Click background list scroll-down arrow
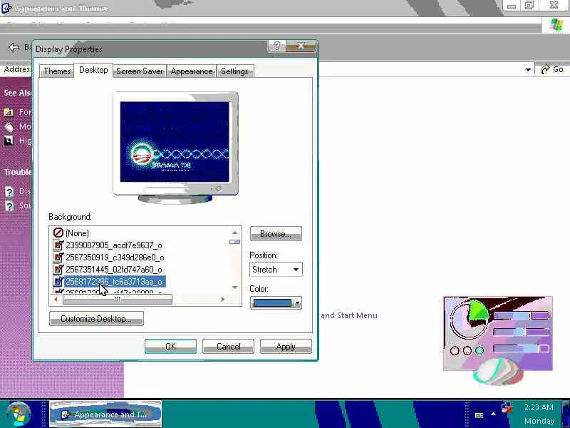570x428 pixels. 235,287
